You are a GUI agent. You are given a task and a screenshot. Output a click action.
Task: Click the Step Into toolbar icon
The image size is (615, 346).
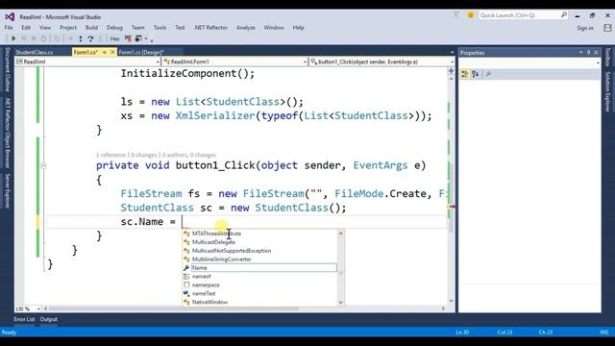[x=81, y=38]
